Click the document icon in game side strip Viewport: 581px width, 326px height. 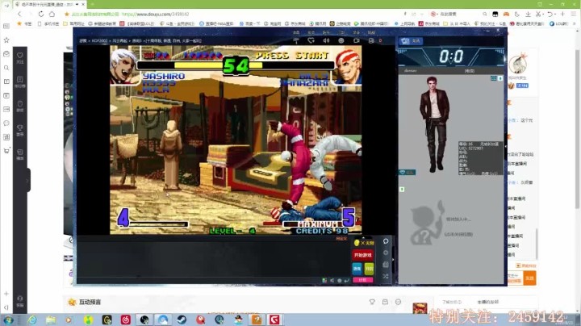(x=386, y=265)
